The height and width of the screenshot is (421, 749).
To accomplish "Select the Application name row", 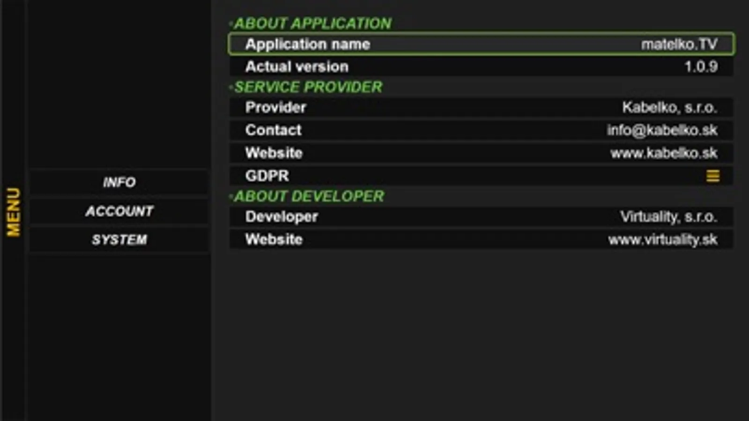I will point(481,44).
